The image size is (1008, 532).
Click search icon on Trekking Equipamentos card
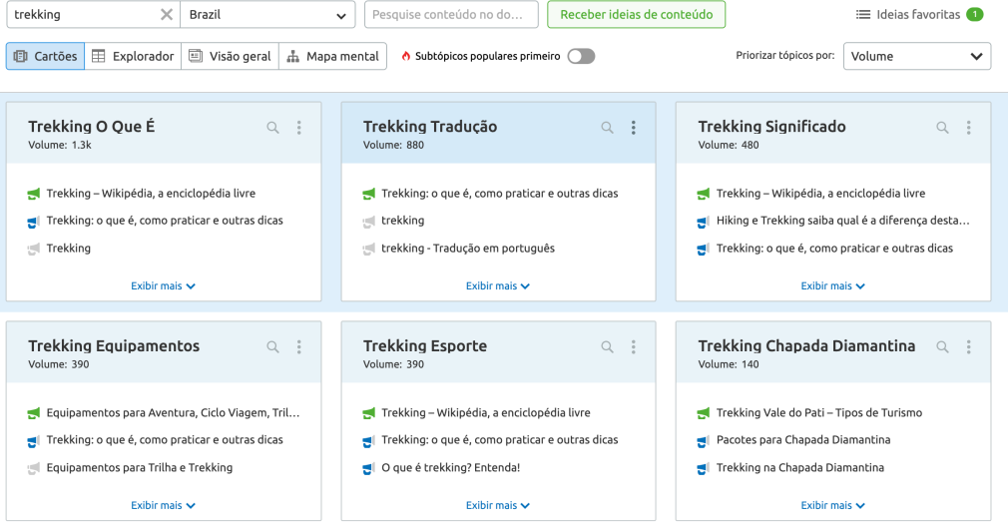[x=272, y=346]
